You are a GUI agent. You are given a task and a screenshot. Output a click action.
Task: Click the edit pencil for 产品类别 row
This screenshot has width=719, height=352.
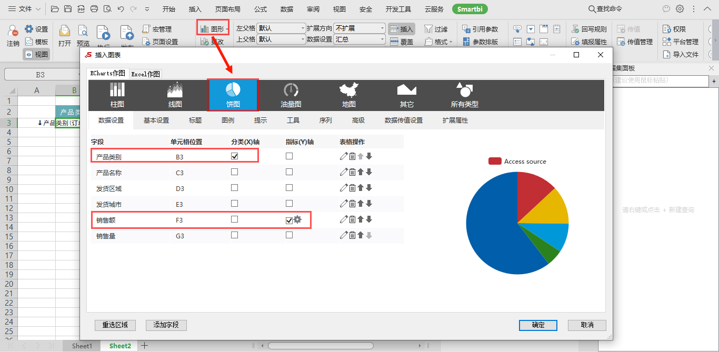coord(344,156)
